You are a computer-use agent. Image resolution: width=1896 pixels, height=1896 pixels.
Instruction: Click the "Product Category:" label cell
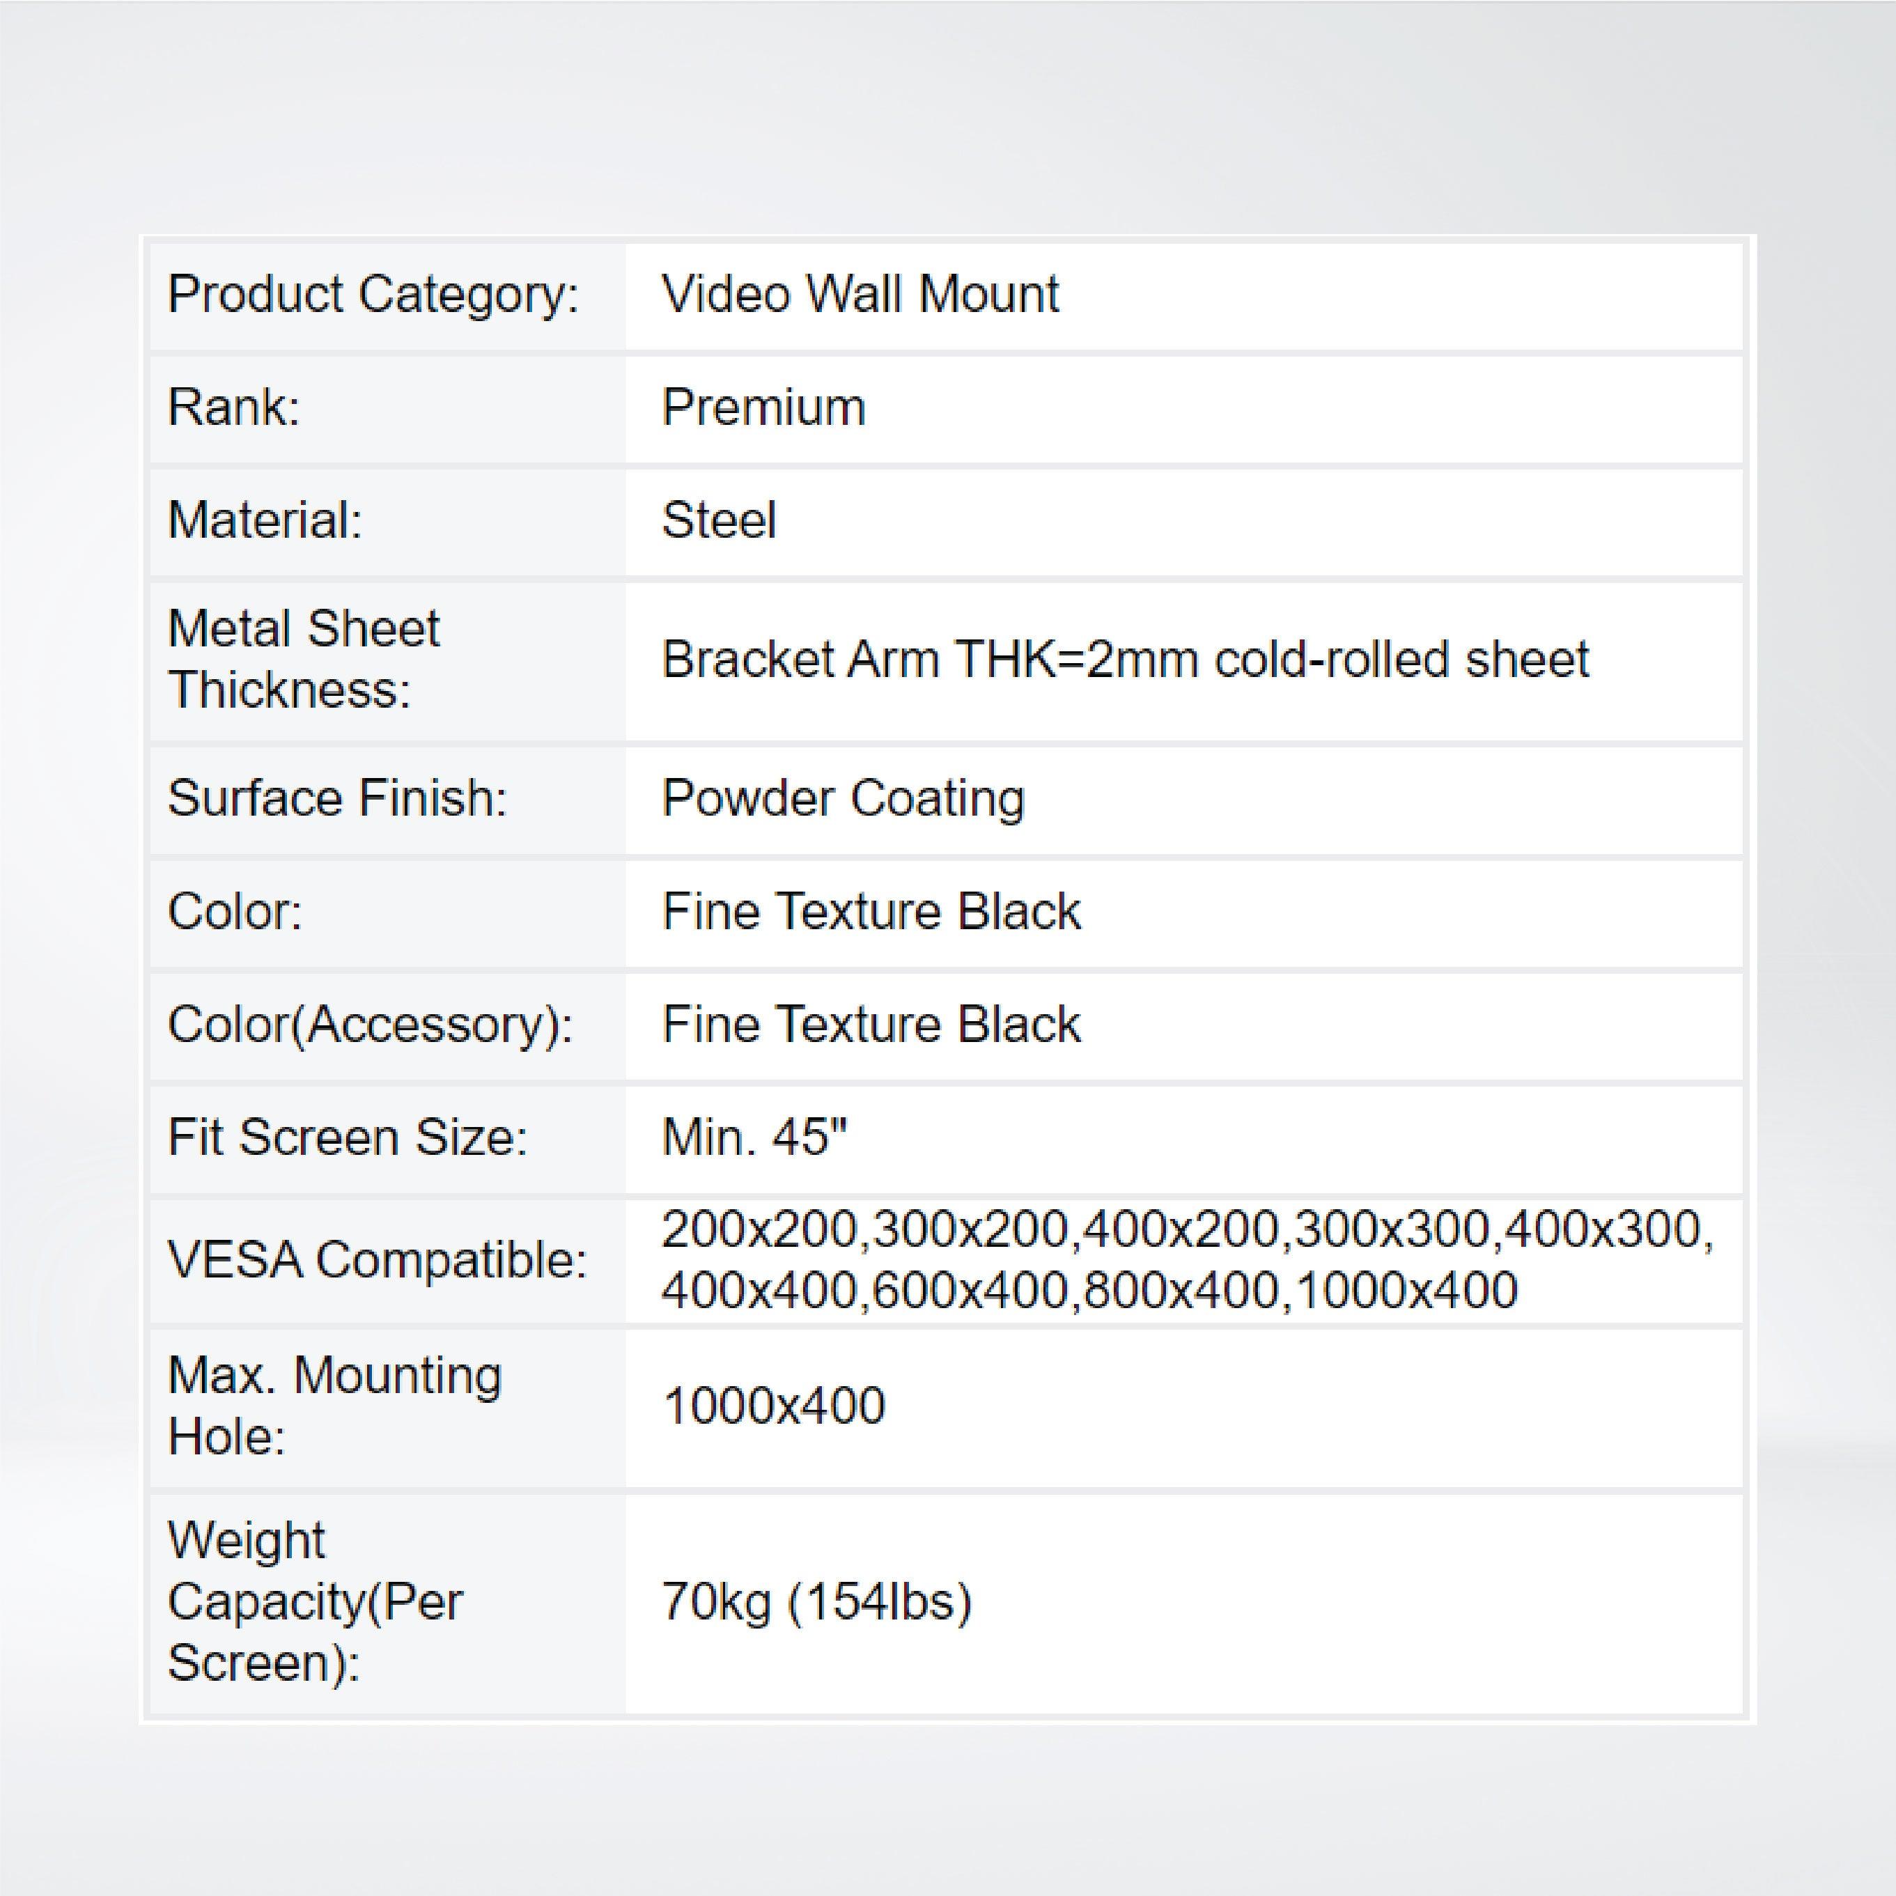coord(373,295)
